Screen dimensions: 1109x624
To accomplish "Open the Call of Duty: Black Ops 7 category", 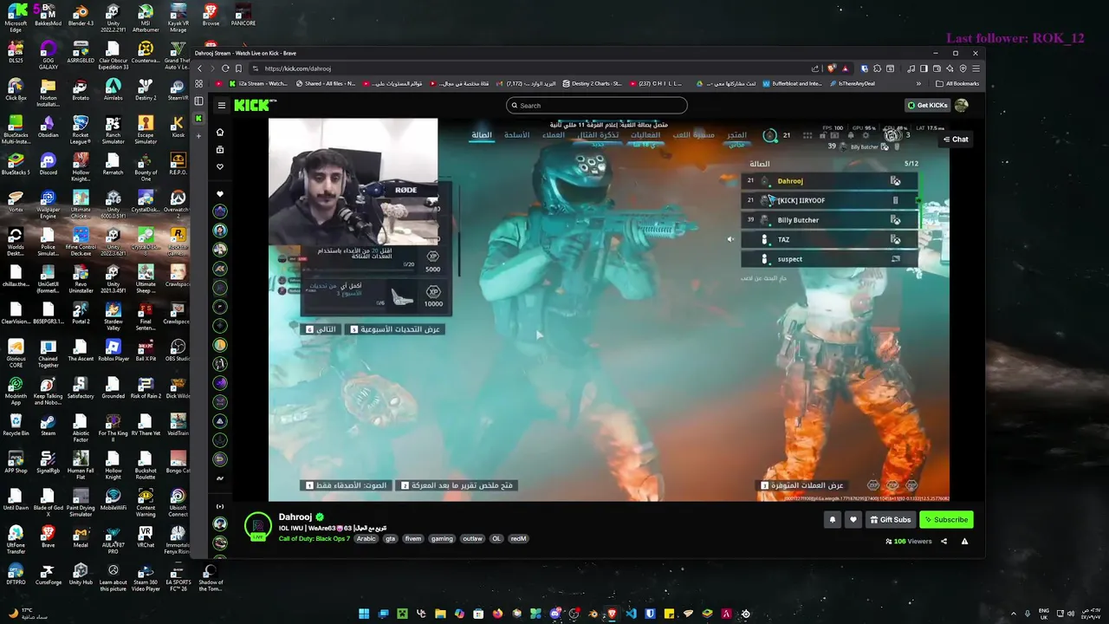I will (315, 538).
